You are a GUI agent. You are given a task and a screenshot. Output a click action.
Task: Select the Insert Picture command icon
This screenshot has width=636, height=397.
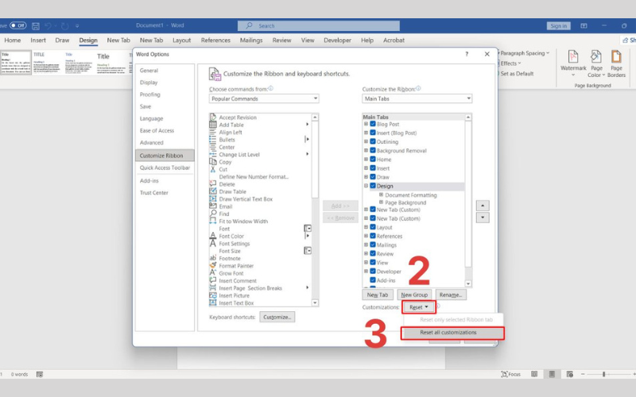tap(213, 295)
